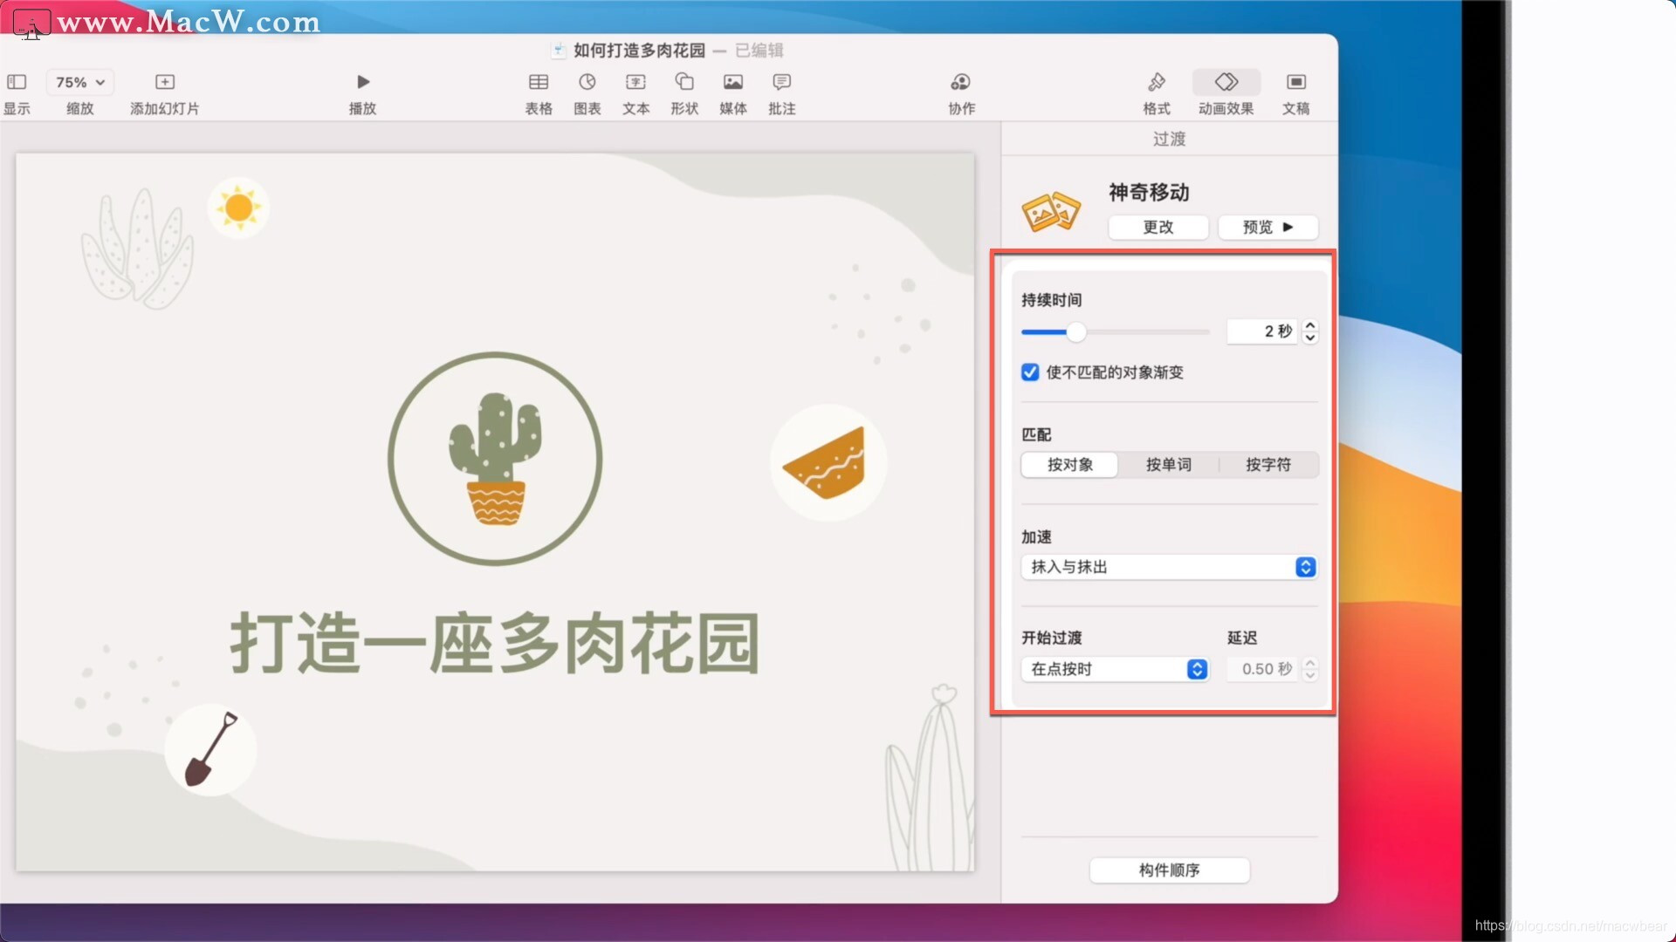Open the 75% zoom dropdown
This screenshot has height=942, width=1676.
coord(79,82)
